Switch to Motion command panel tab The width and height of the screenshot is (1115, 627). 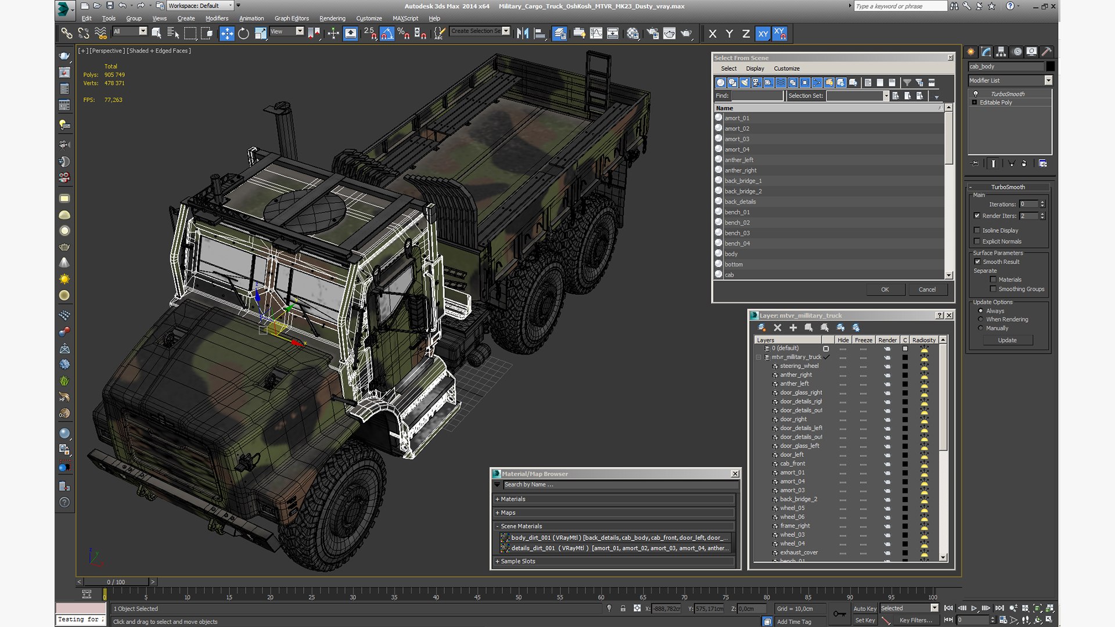click(1016, 52)
